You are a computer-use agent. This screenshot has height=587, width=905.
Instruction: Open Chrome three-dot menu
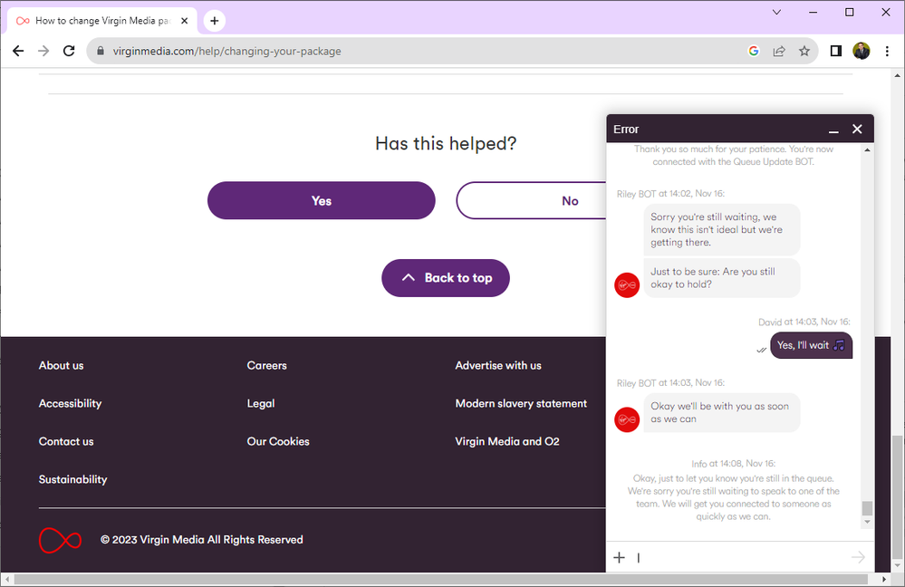click(x=887, y=51)
